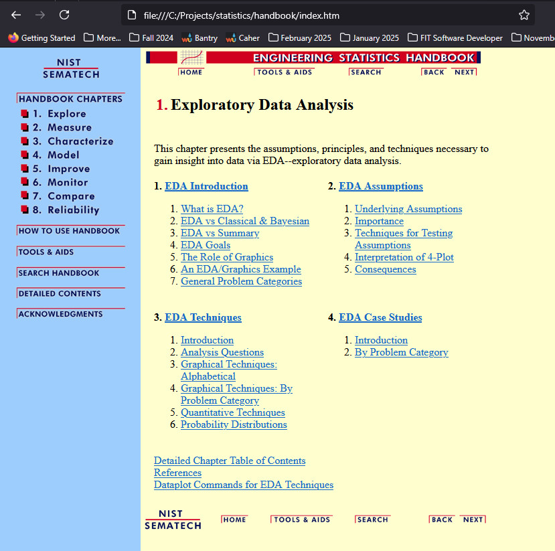Viewport: 555px width, 551px height.
Task: Open Consequences link
Action: [x=386, y=269]
